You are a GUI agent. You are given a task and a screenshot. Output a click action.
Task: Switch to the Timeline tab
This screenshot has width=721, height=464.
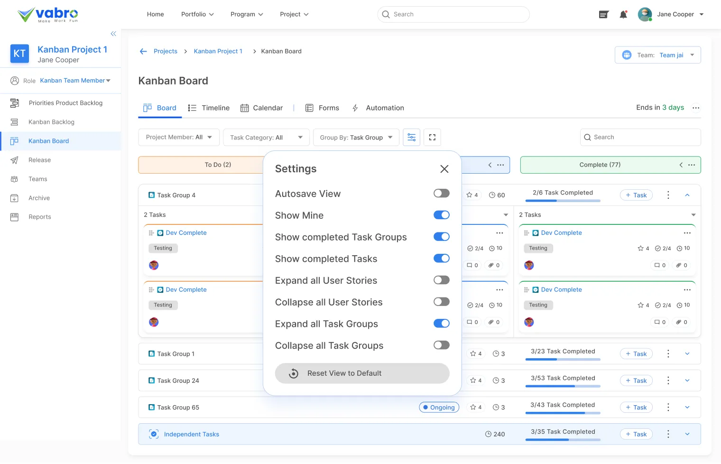pos(209,108)
